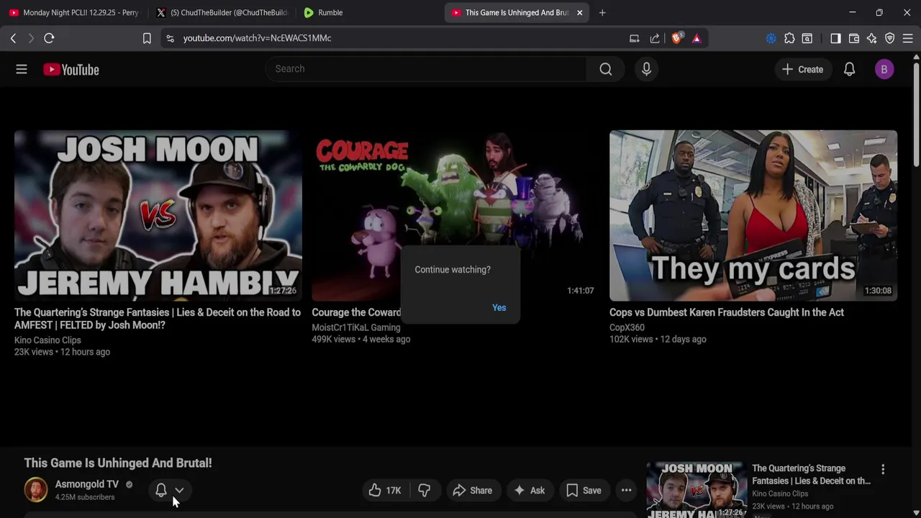921x518 pixels.
Task: Click the 499K views 4 weeks ago text
Action: coord(360,340)
